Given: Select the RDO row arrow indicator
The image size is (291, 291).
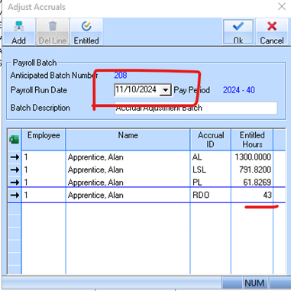Looking at the screenshot, I should 15,195.
